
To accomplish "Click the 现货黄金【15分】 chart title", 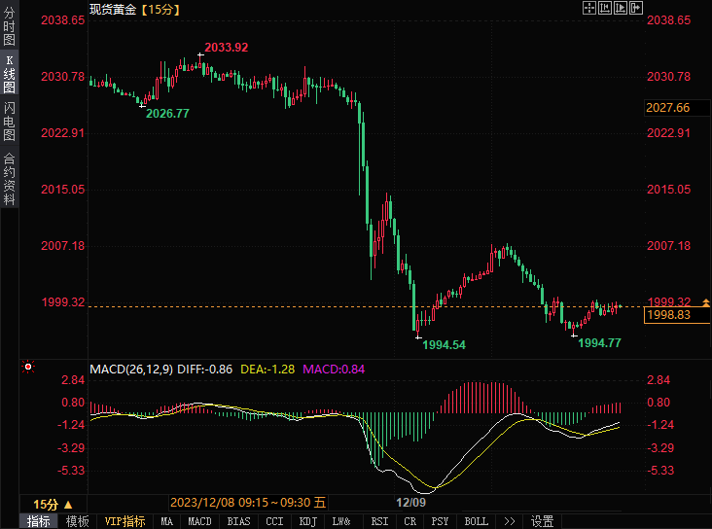I will click(134, 10).
